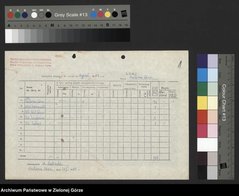This screenshot has height=196, width=239.
Task: Select the saturated Cyan patch on colour chart
Action: (202, 75)
